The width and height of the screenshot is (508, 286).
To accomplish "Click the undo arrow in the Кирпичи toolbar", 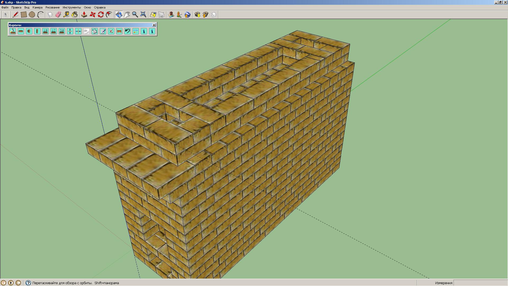I will [128, 31].
